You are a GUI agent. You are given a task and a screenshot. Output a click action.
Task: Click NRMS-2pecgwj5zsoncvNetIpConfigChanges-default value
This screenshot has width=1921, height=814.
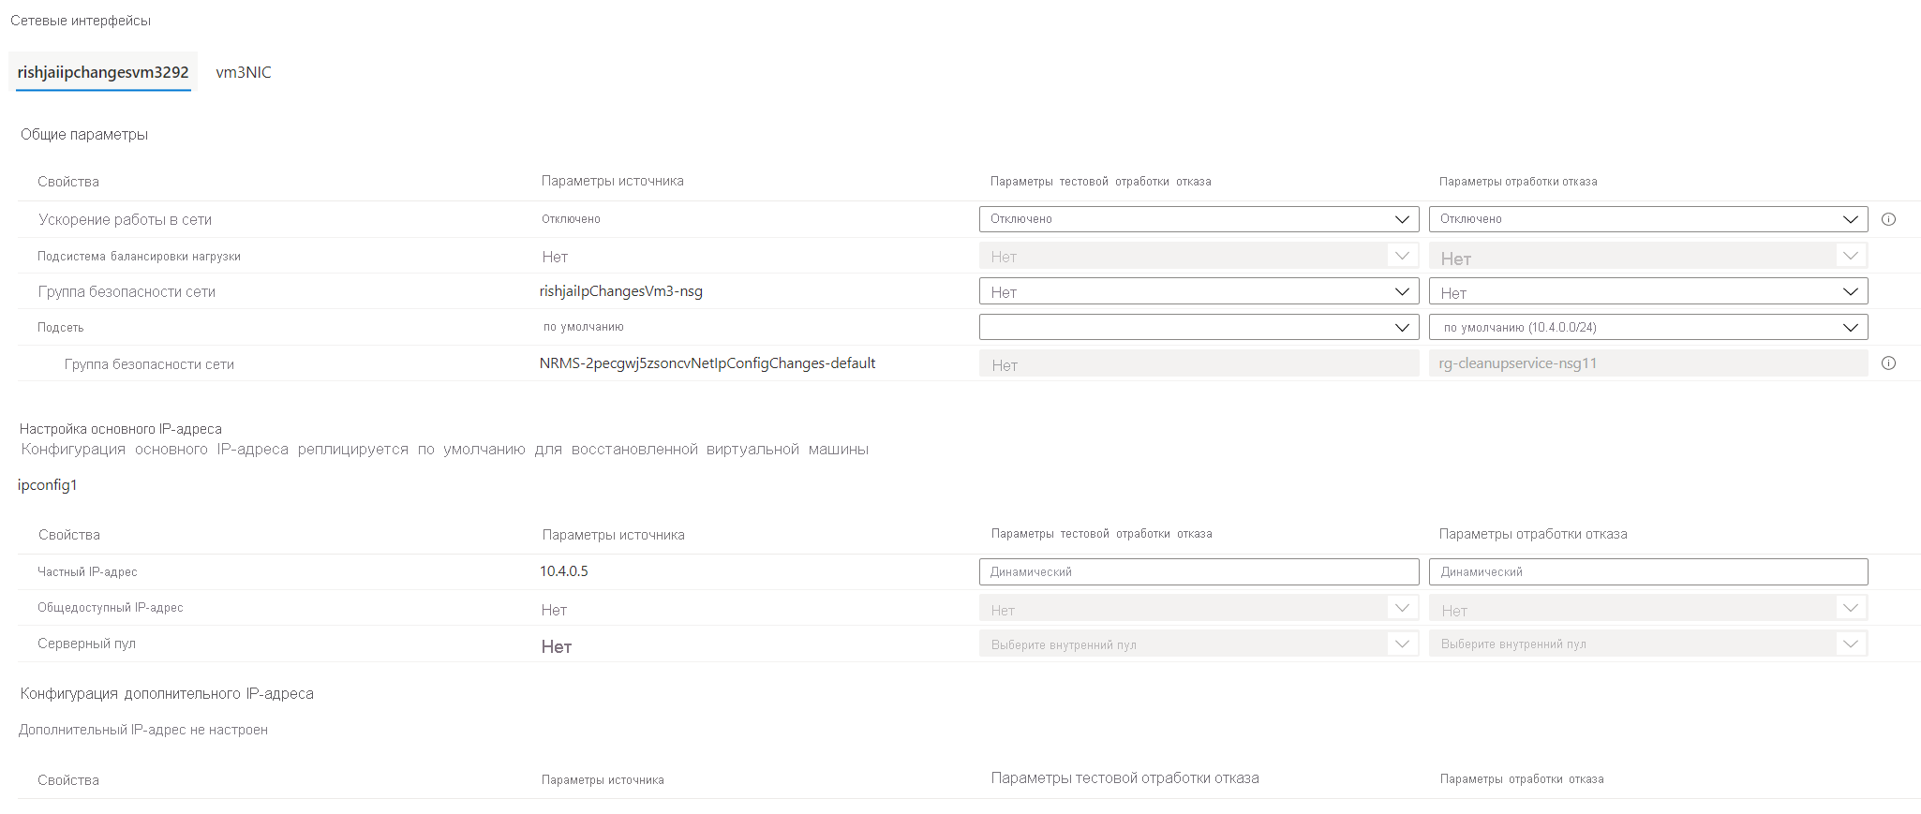[x=707, y=363]
